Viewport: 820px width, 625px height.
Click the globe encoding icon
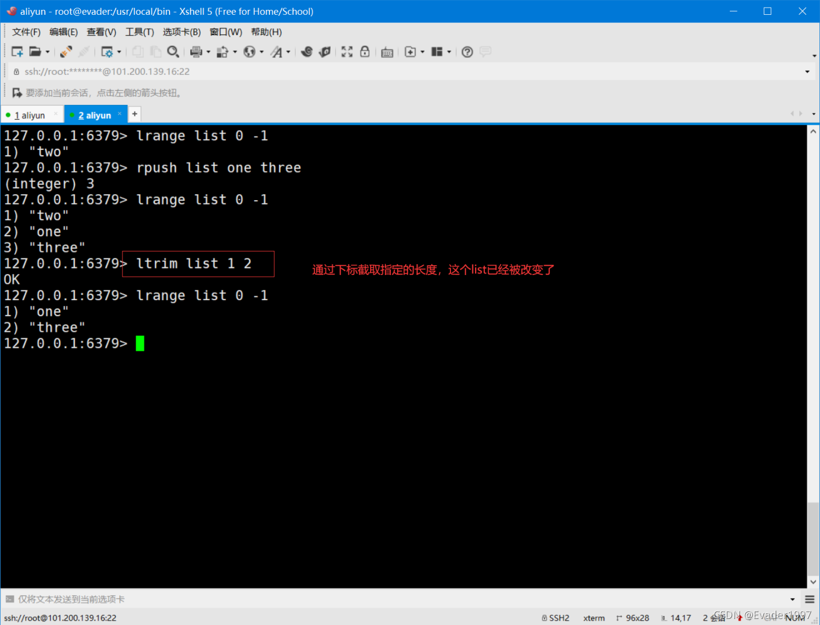coord(249,52)
